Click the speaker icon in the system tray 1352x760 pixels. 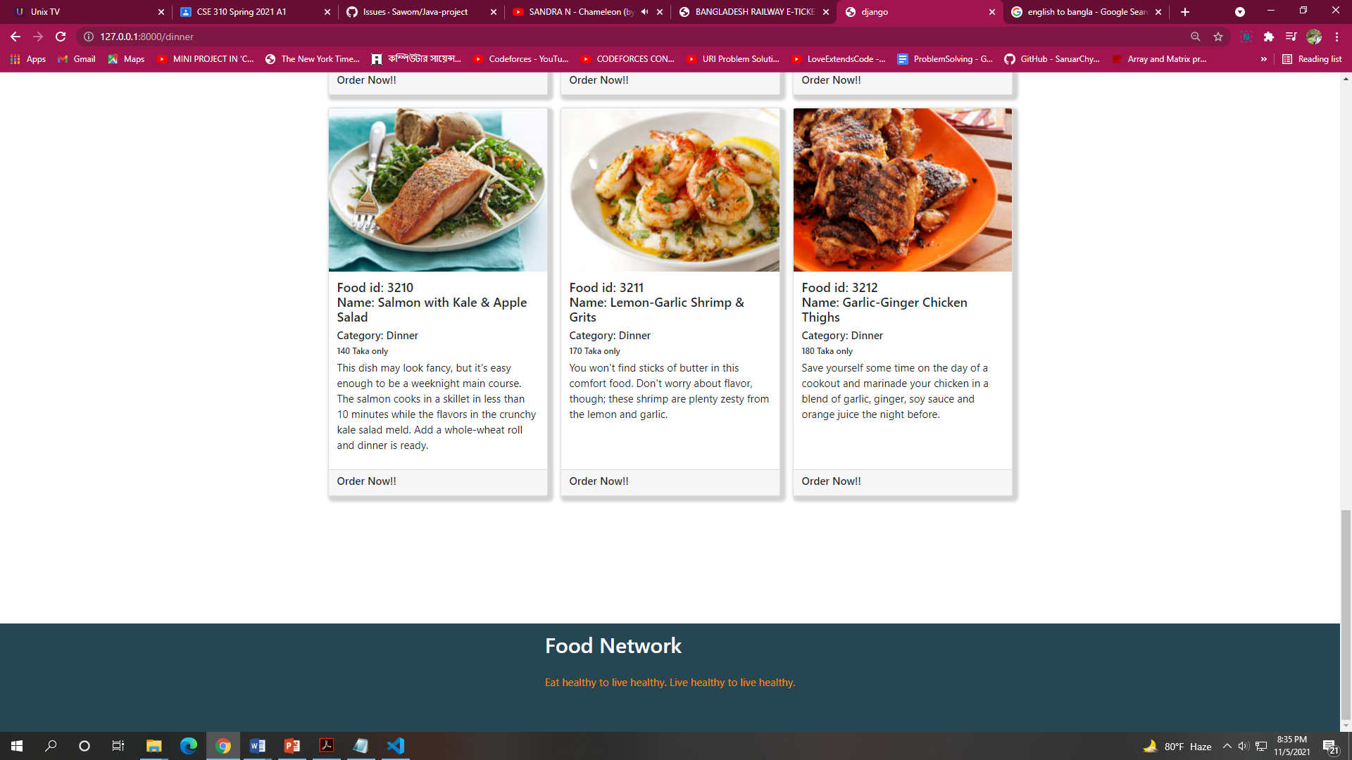tap(1242, 746)
